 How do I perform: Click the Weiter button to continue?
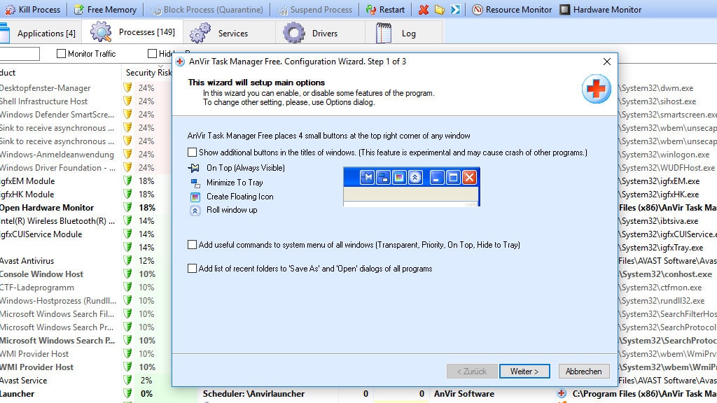click(x=525, y=371)
